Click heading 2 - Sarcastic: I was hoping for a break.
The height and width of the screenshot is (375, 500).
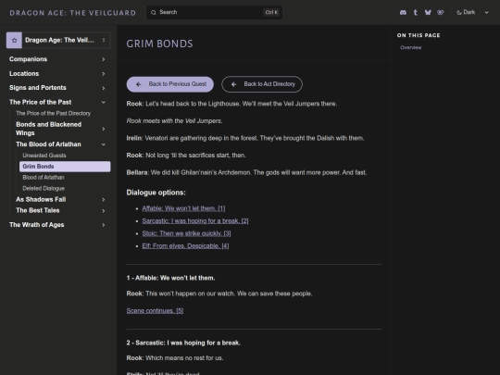[183, 343]
